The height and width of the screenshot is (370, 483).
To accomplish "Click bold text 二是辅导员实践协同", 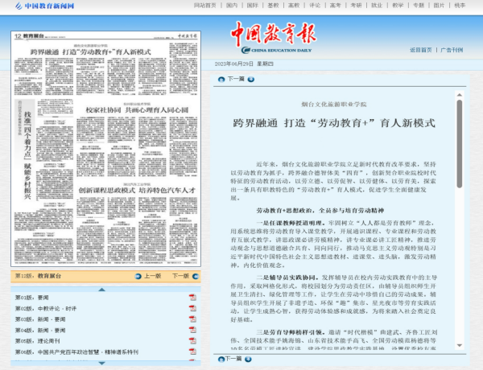I will pos(287,277).
